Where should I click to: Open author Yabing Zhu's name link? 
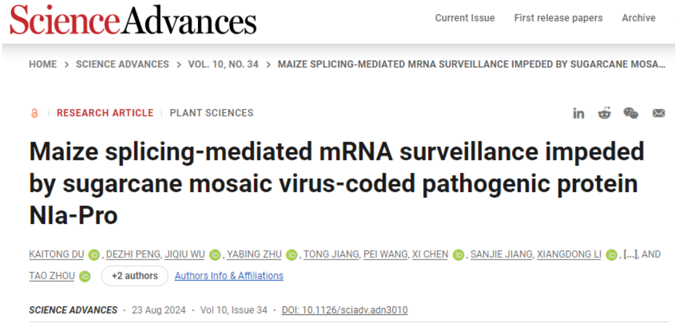254,254
